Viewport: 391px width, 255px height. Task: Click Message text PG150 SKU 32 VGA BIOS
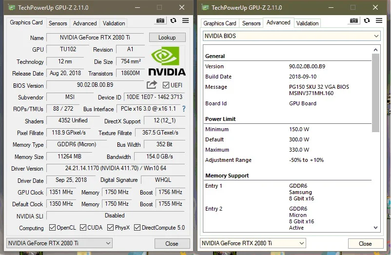pos(319,87)
